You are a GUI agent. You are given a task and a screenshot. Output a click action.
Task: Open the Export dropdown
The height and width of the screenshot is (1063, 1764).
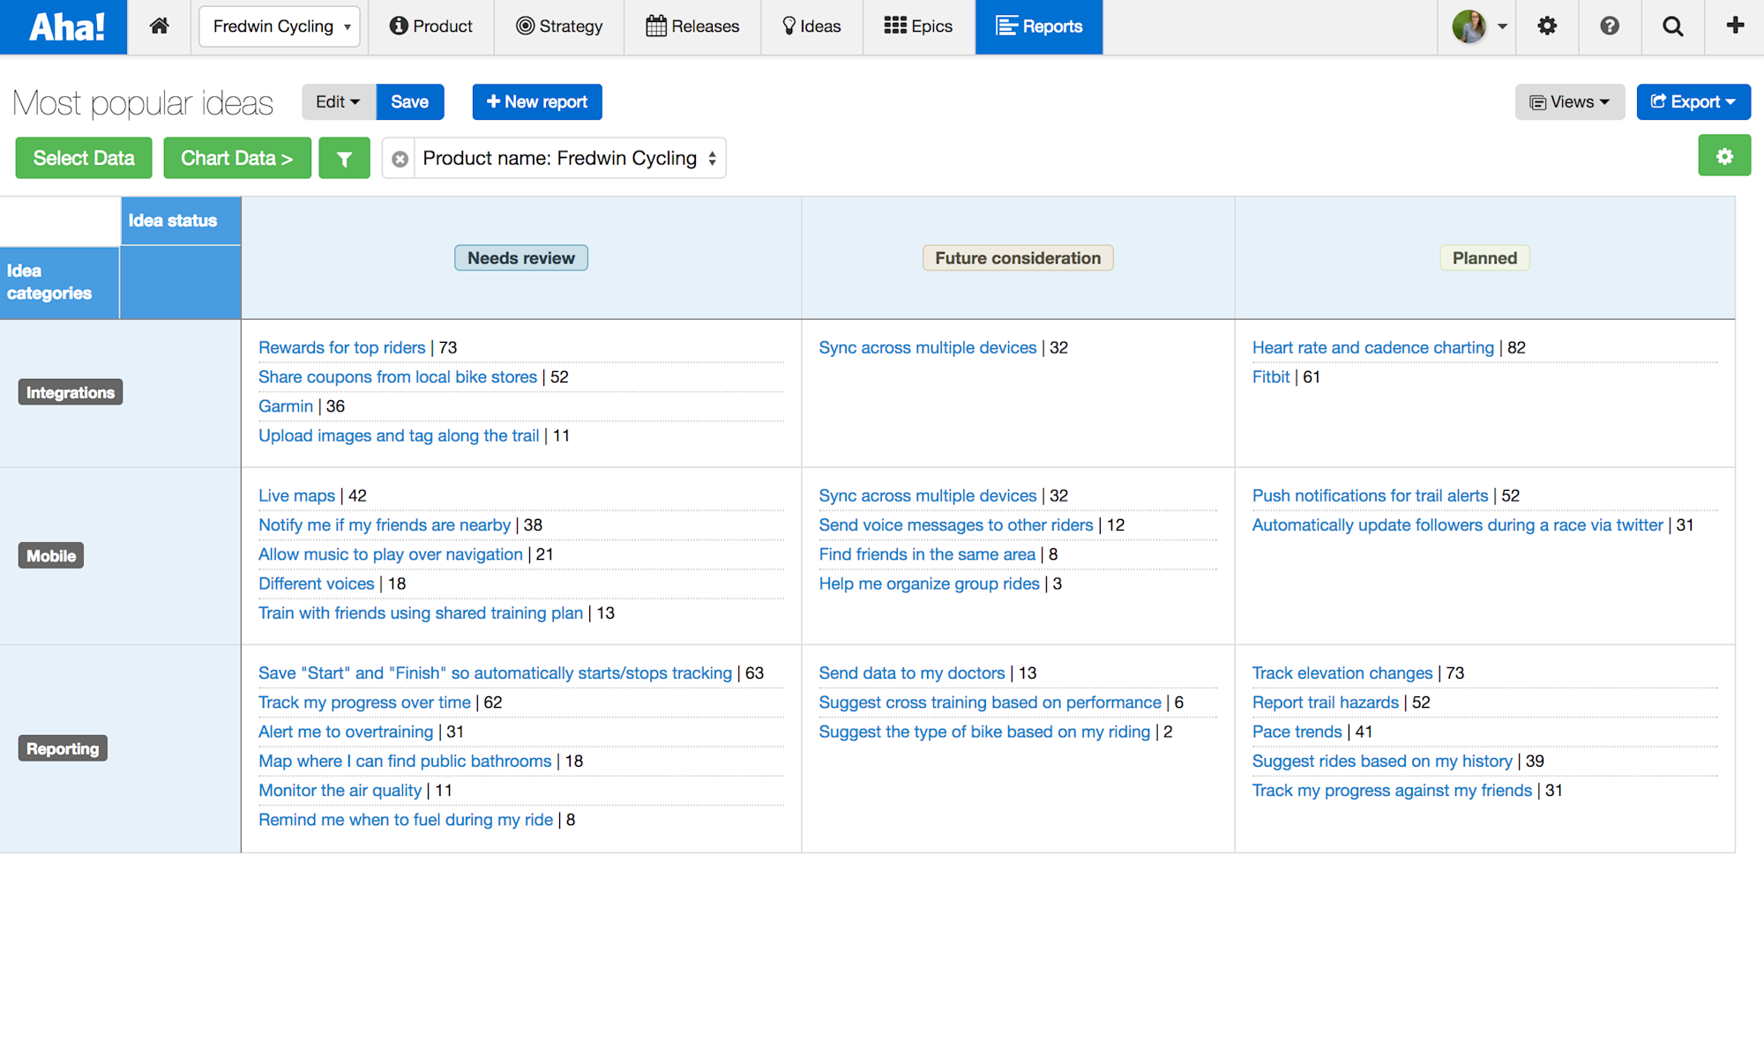[x=1693, y=102]
